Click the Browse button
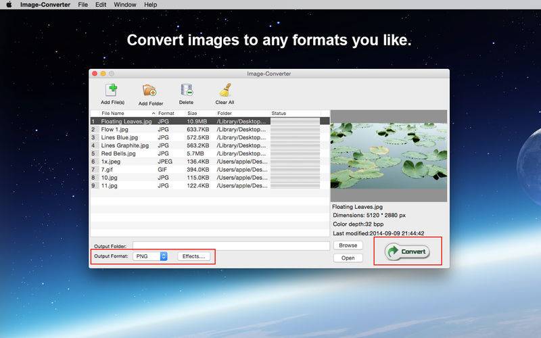Viewport: 541px width, 338px height. pyautogui.click(x=348, y=245)
